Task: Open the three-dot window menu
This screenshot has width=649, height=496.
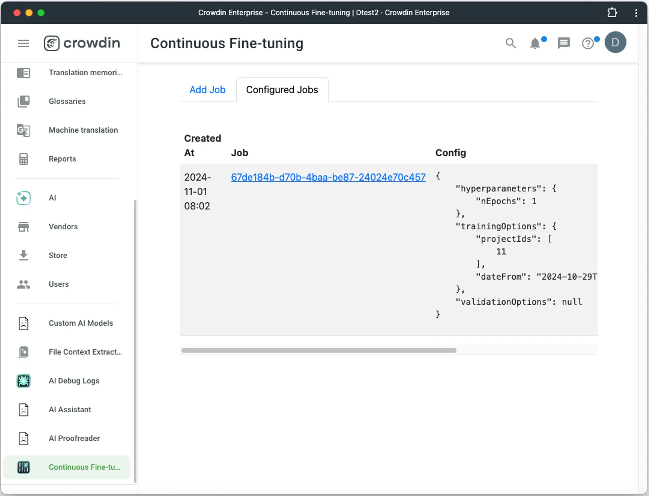Action: point(636,13)
